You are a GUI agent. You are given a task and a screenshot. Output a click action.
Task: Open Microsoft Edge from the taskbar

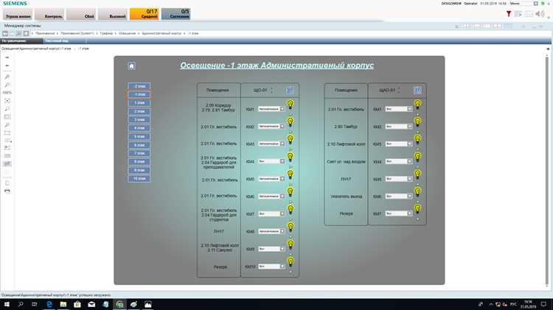point(49,304)
